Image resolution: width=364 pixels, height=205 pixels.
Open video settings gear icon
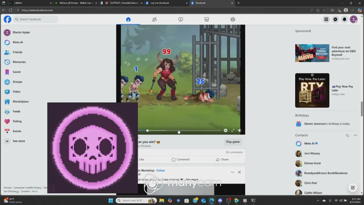point(226,130)
